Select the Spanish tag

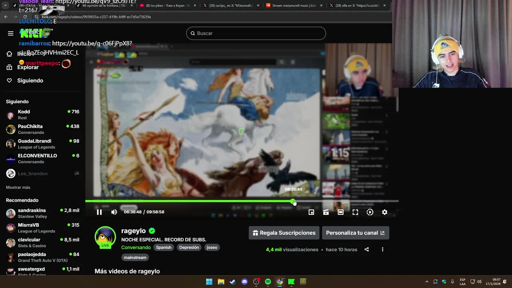(x=164, y=248)
